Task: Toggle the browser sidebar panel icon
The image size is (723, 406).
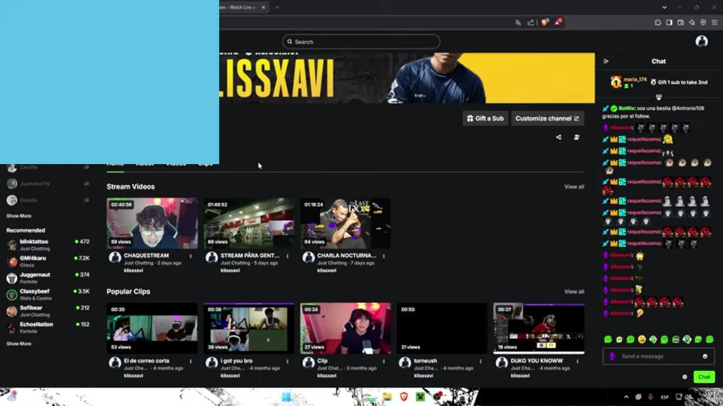Action: pos(669,23)
